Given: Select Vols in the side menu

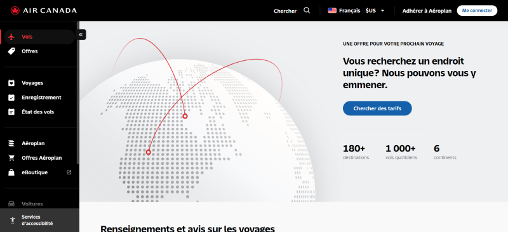Looking at the screenshot, I should 39,37.
